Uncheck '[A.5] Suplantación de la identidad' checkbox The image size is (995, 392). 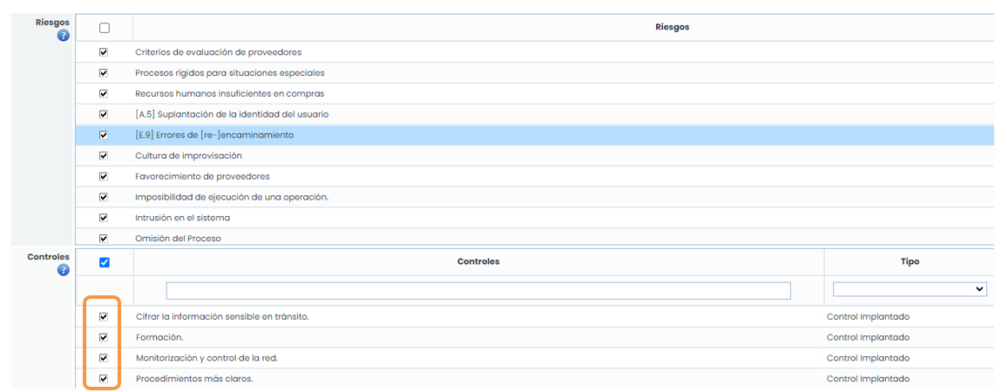coord(105,114)
